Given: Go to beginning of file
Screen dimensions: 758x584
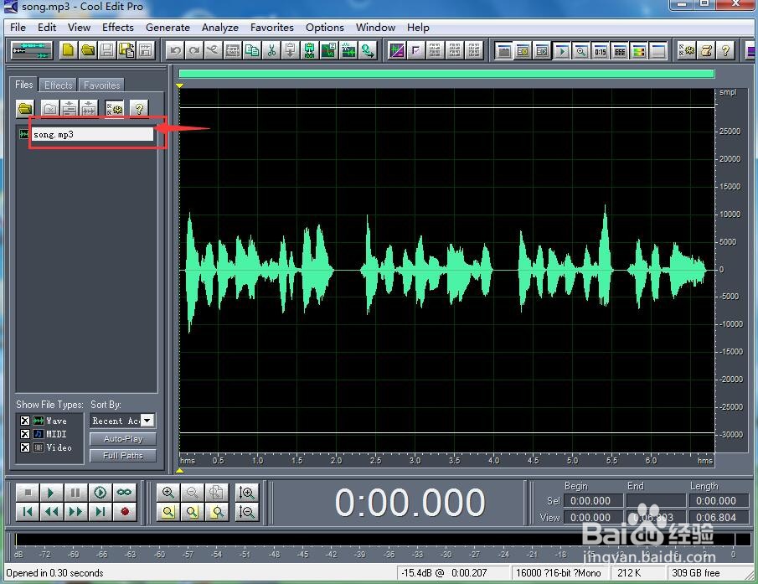Looking at the screenshot, I should [x=28, y=511].
